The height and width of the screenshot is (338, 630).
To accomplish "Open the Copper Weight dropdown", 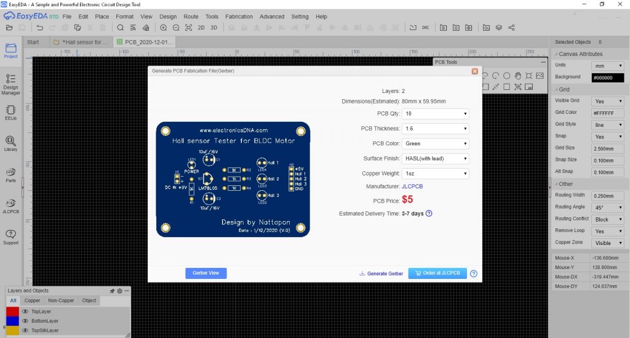I will pos(436,173).
